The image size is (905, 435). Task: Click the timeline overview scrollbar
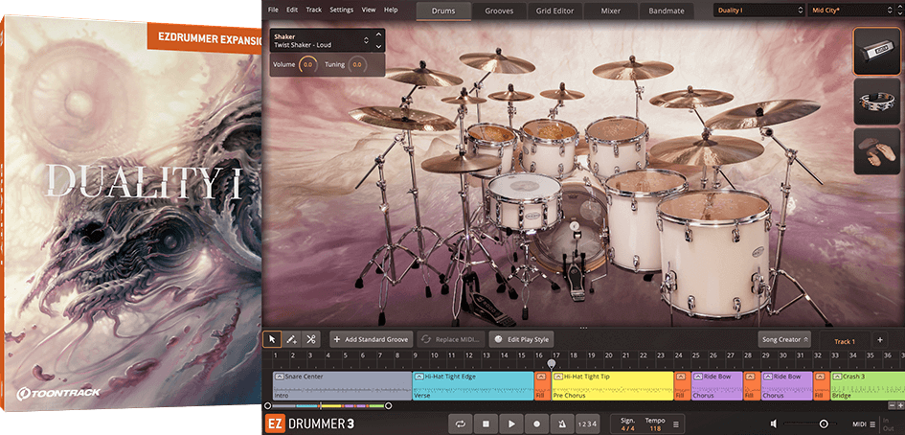pyautogui.click(x=328, y=406)
